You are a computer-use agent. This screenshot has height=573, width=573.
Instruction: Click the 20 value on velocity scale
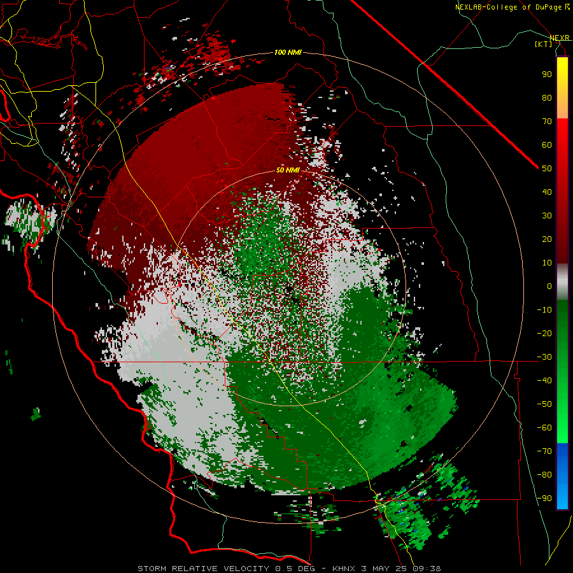[547, 239]
